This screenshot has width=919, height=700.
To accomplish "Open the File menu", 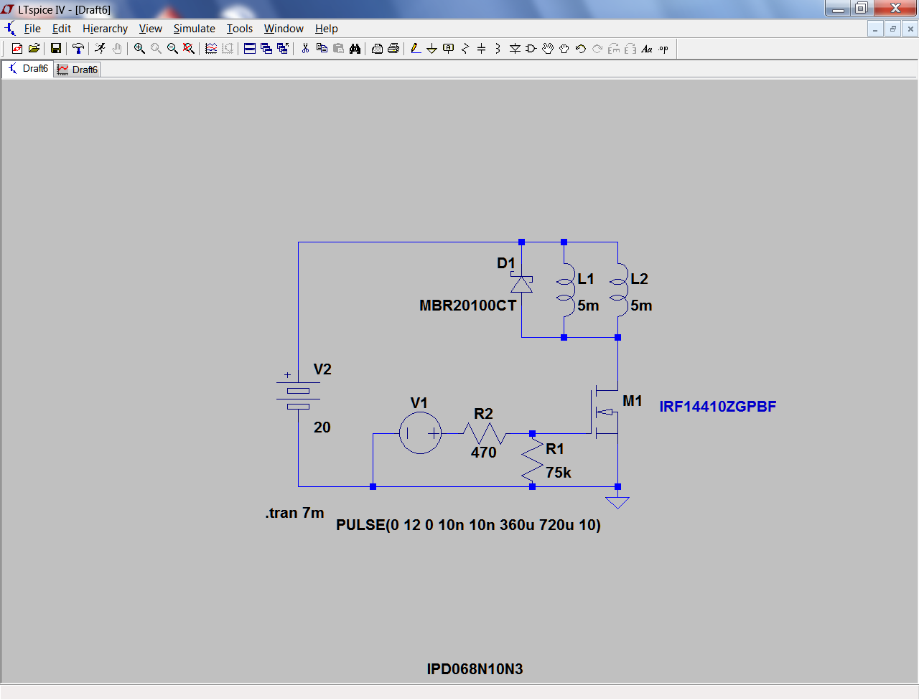I will [x=32, y=29].
